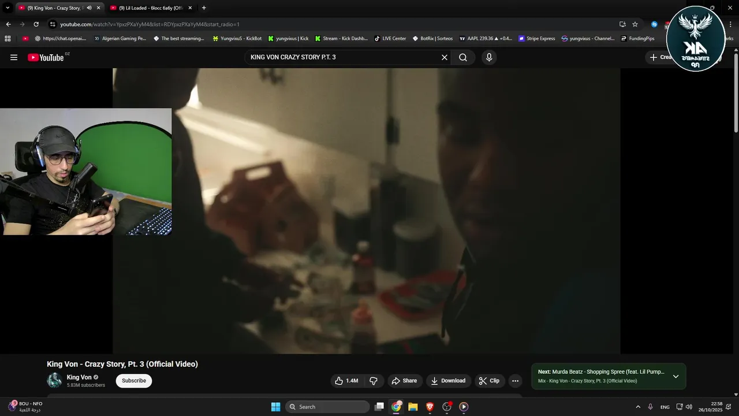The image size is (739, 416).
Task: Expand the Next: Murda Beatz playlist panel
Action: [675, 376]
